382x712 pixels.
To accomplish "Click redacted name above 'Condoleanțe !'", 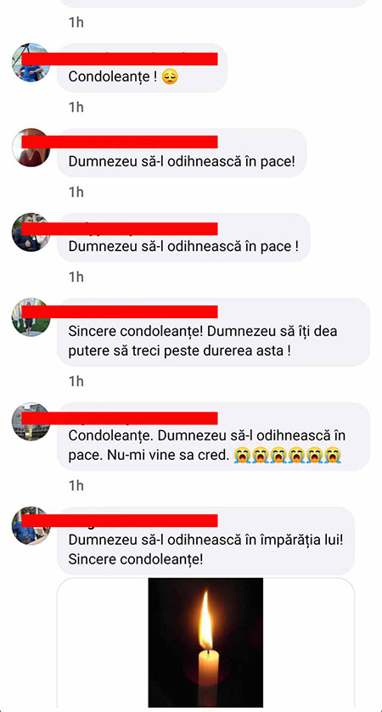I will (120, 59).
